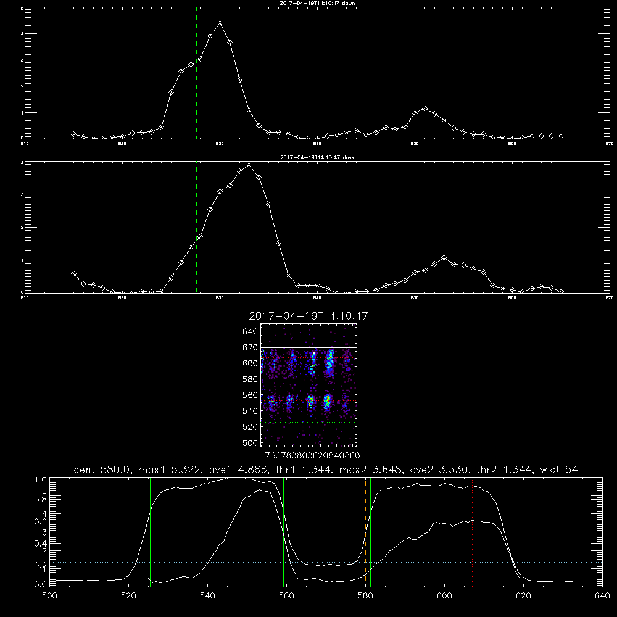Image resolution: width=617 pixels, height=617 pixels.
Task: Click the '830' x-axis label under the dawn plot
Action: pyautogui.click(x=220, y=144)
